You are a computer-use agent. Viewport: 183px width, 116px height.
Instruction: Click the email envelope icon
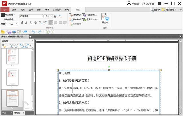(x=19, y=32)
